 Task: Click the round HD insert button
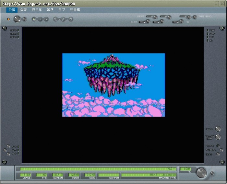[182, 21]
